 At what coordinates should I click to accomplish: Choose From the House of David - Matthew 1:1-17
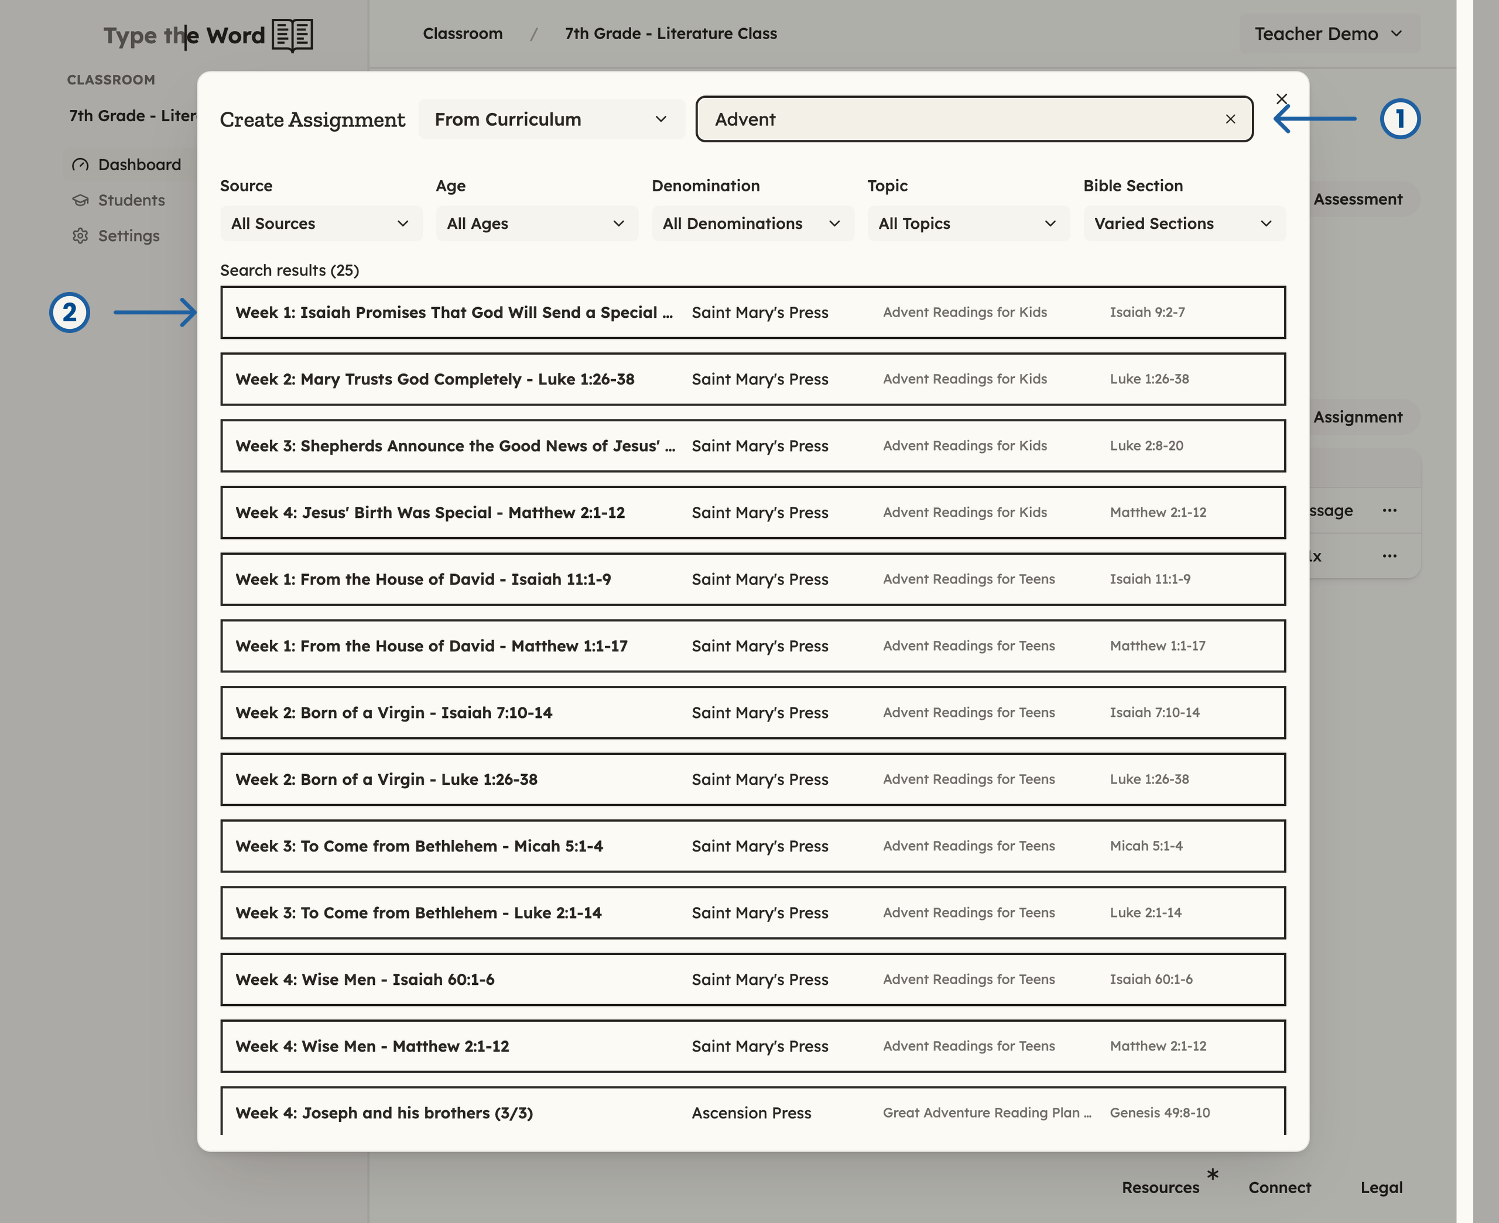pyautogui.click(x=752, y=646)
